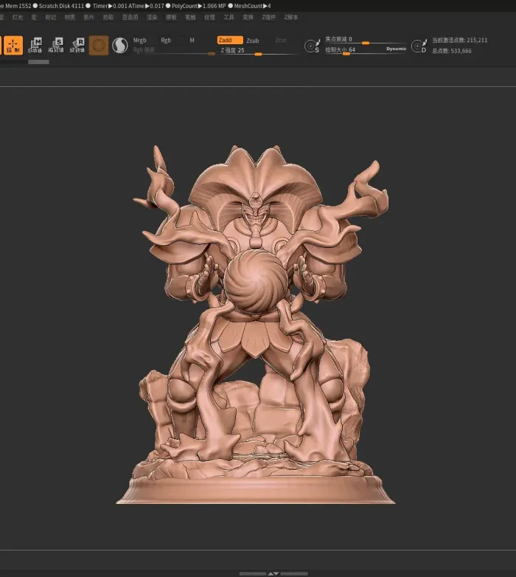
Task: Open the 工具 (Tool) menu
Action: tap(229, 17)
